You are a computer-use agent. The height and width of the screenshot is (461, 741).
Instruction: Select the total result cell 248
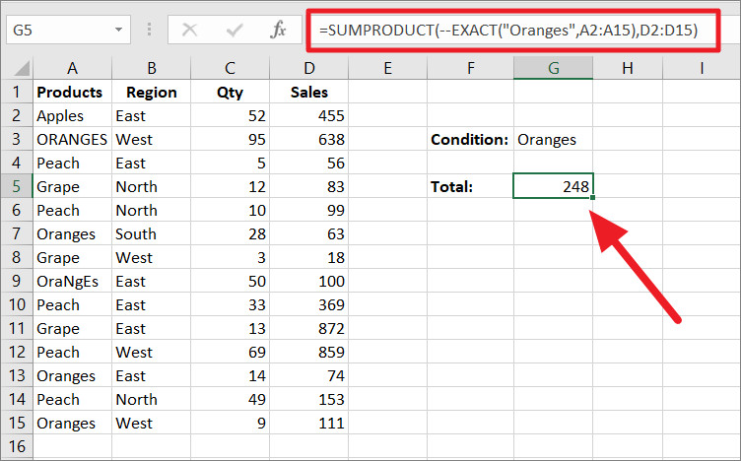coord(554,186)
